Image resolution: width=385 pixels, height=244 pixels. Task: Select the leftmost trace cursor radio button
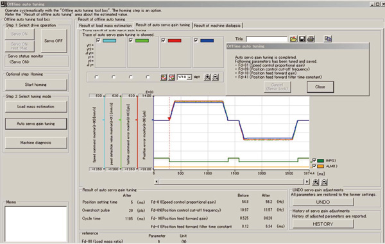[96, 77]
